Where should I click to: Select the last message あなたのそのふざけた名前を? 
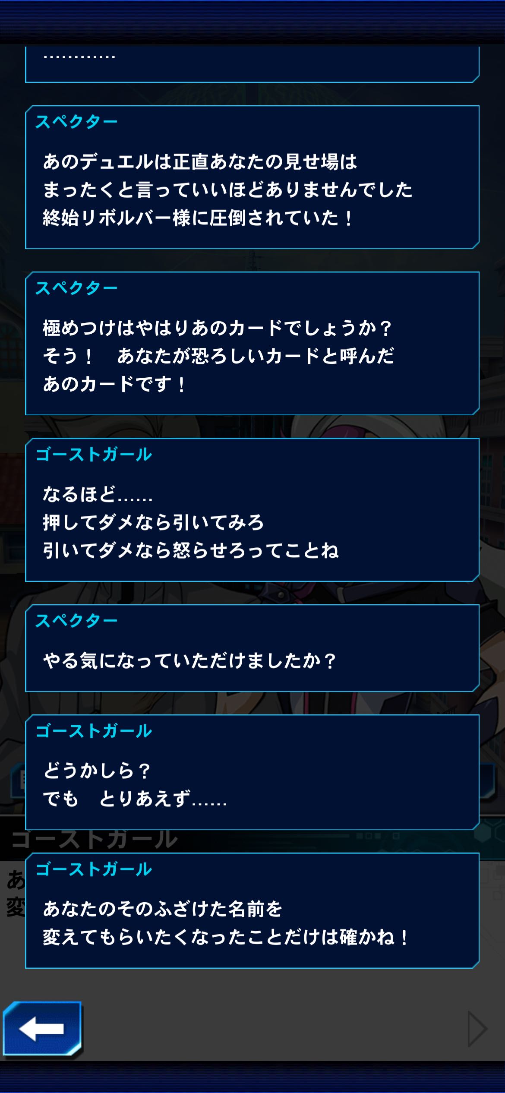pyautogui.click(x=252, y=911)
